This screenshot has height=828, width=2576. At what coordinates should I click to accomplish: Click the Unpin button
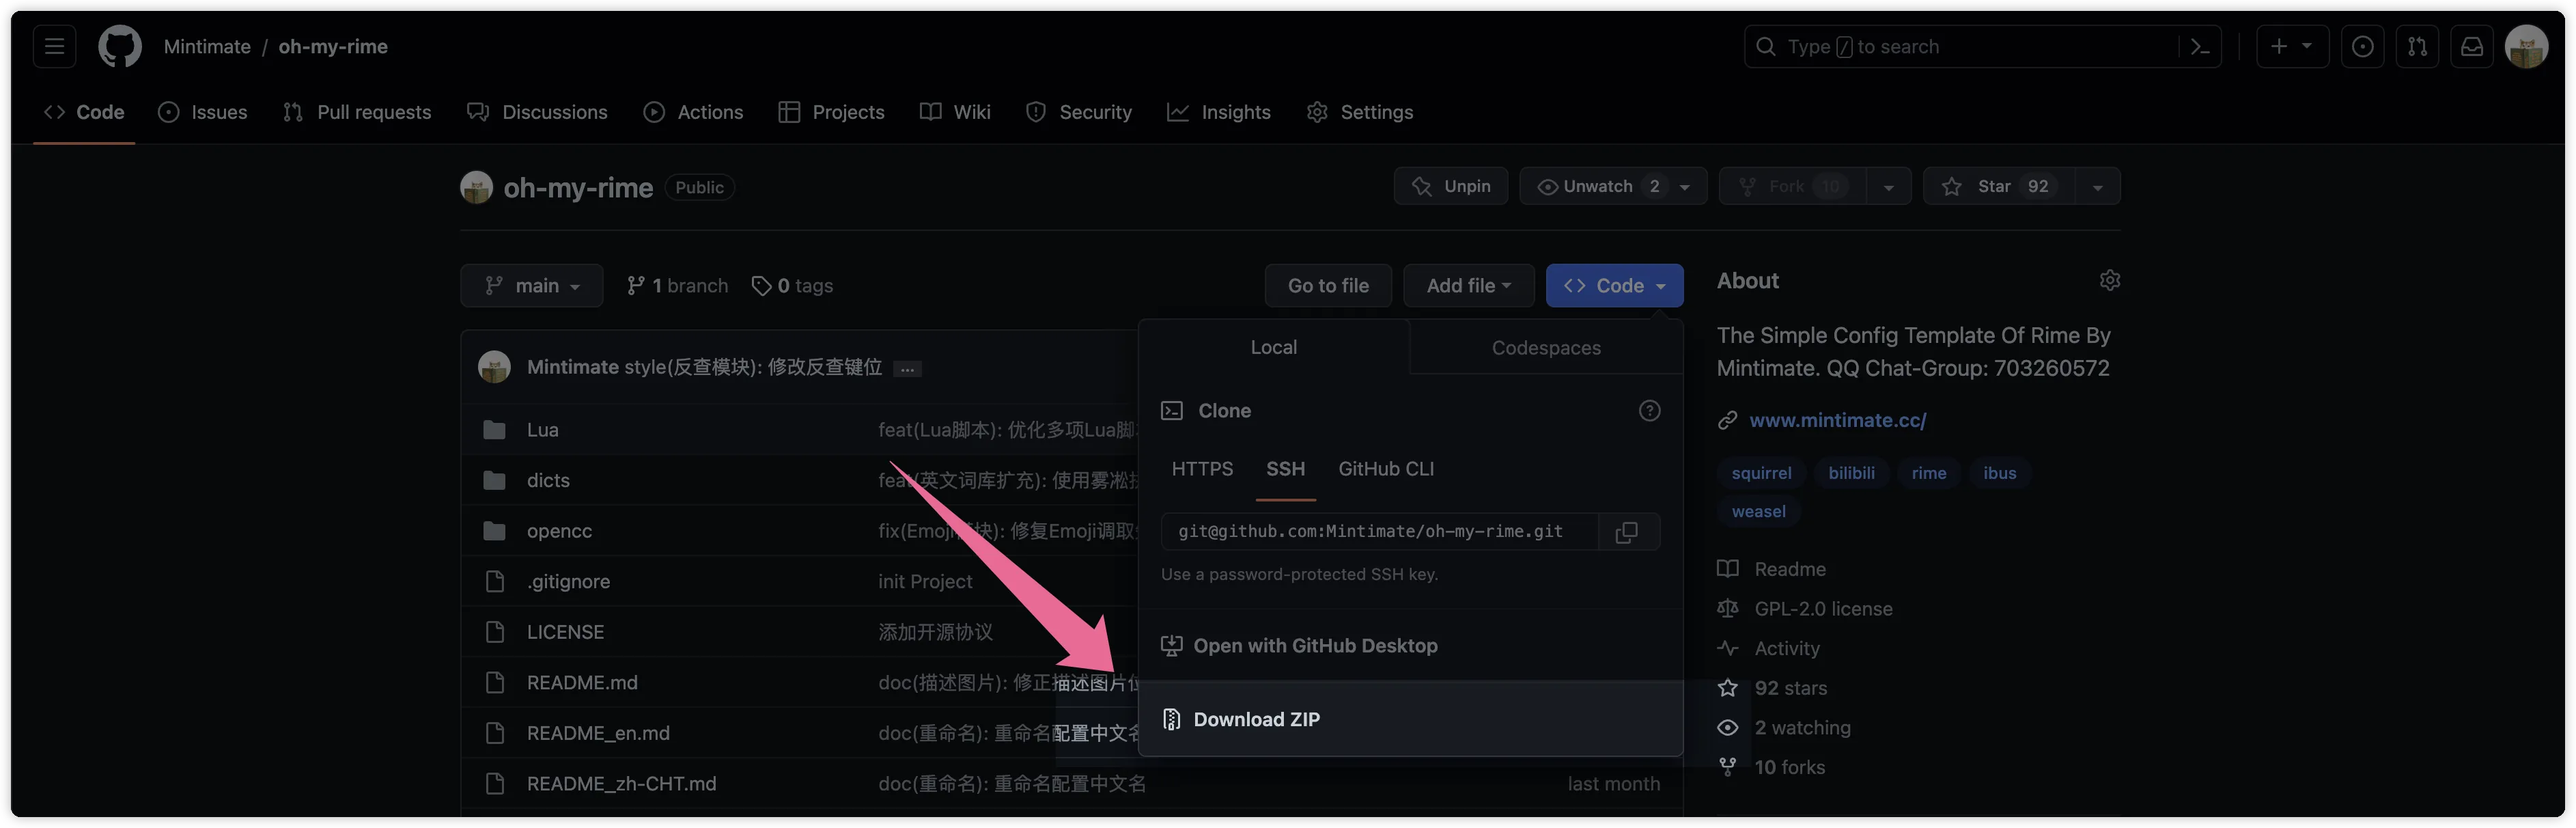[x=1451, y=186]
